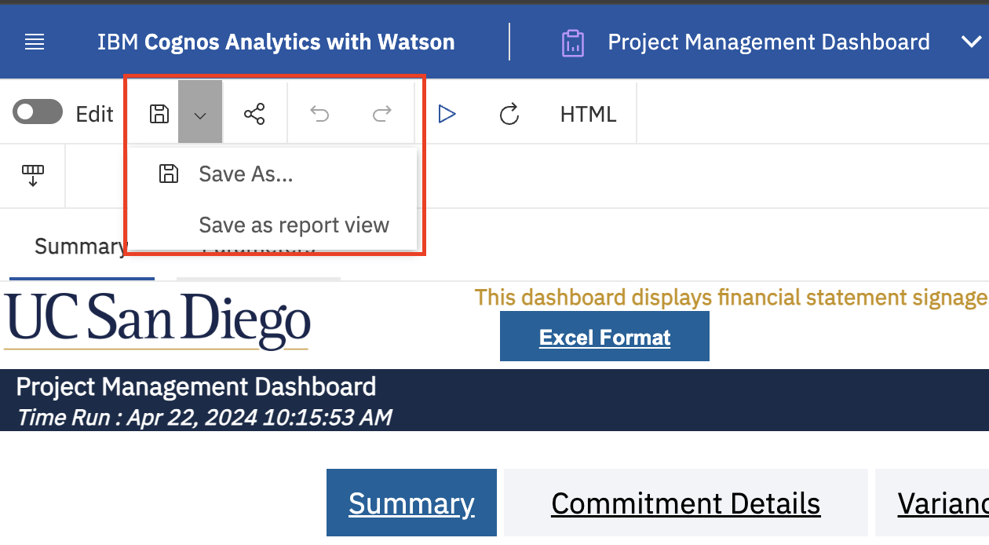The height and width of the screenshot is (545, 989).
Task: Click the Refresh icon
Action: (x=509, y=115)
